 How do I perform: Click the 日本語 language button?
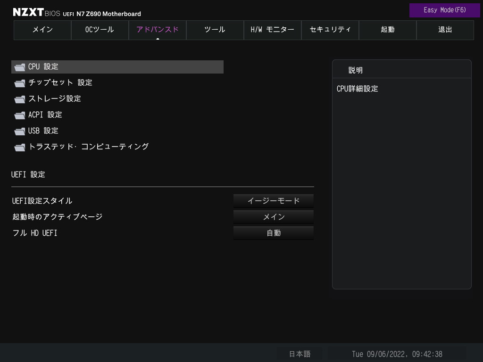[300, 354]
